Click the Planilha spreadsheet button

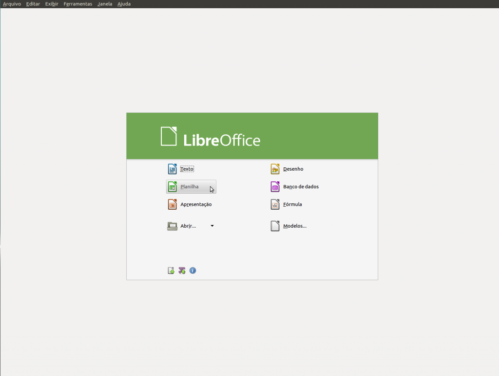coord(191,187)
